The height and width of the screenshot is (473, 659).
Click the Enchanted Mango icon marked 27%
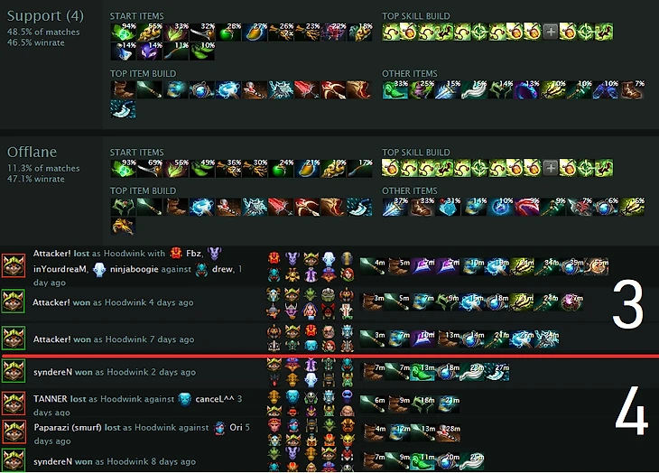point(255,32)
